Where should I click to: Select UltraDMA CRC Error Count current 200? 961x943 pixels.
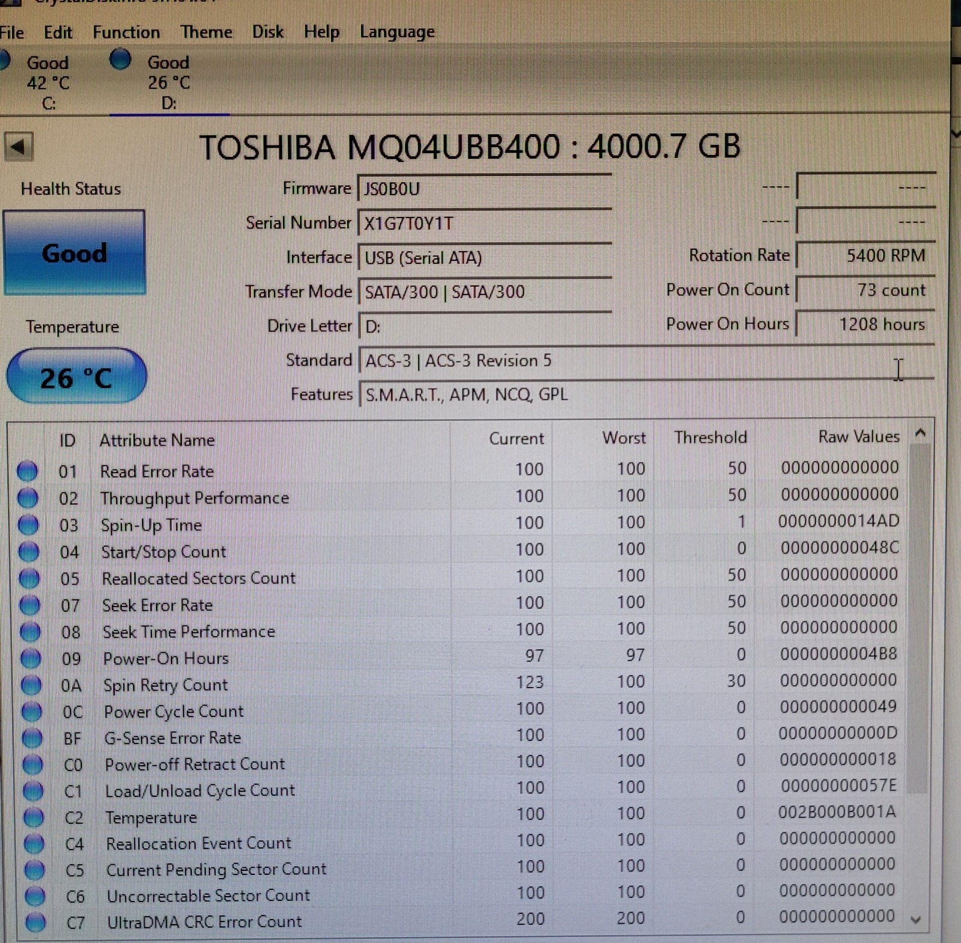(531, 919)
